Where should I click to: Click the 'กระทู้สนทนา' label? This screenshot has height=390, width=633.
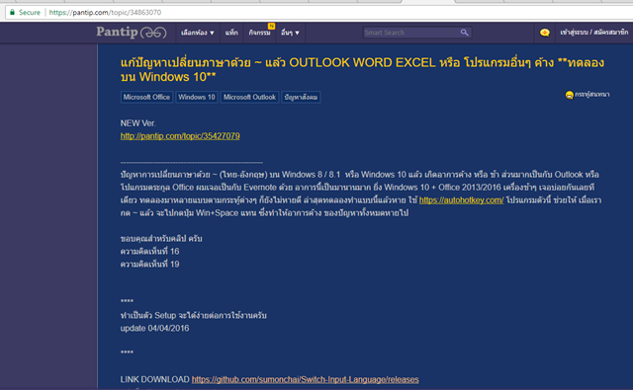pos(592,95)
